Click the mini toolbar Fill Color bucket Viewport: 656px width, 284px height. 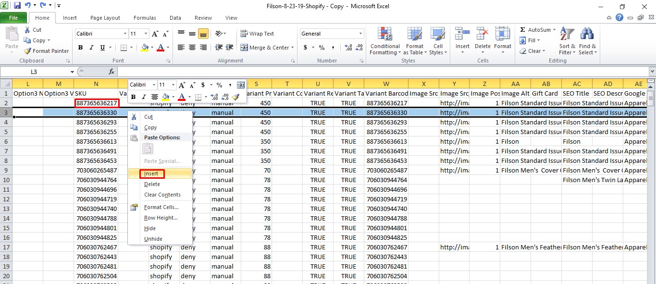tap(166, 97)
